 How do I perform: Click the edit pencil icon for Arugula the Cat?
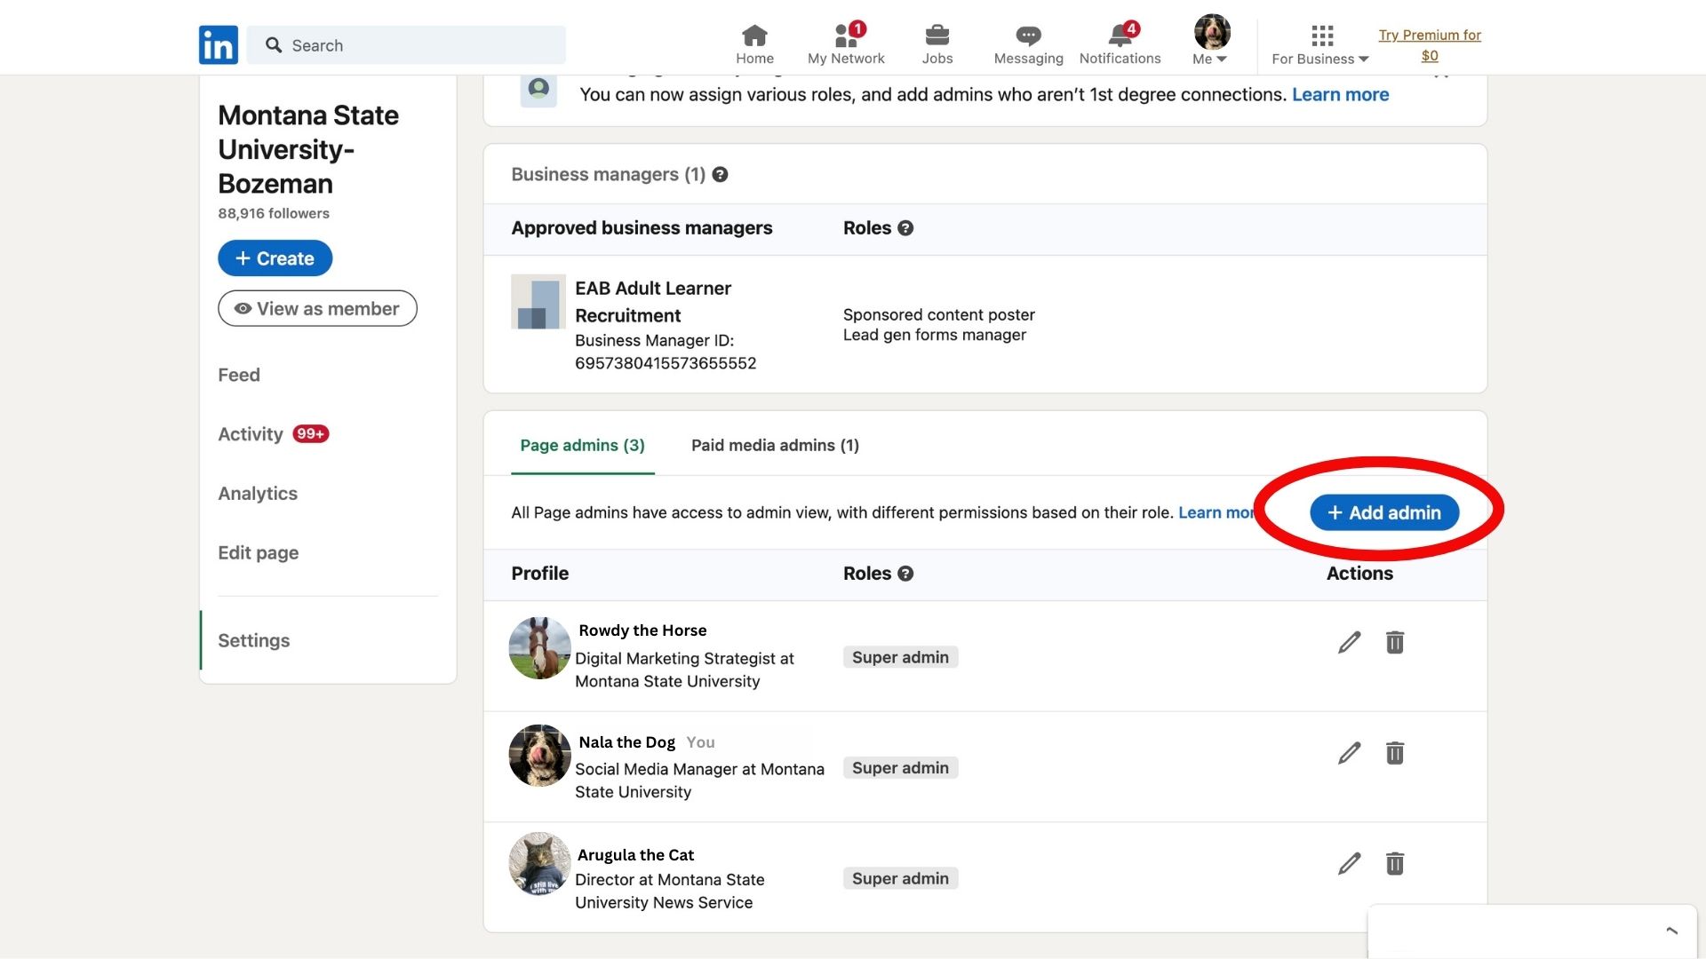click(1349, 863)
